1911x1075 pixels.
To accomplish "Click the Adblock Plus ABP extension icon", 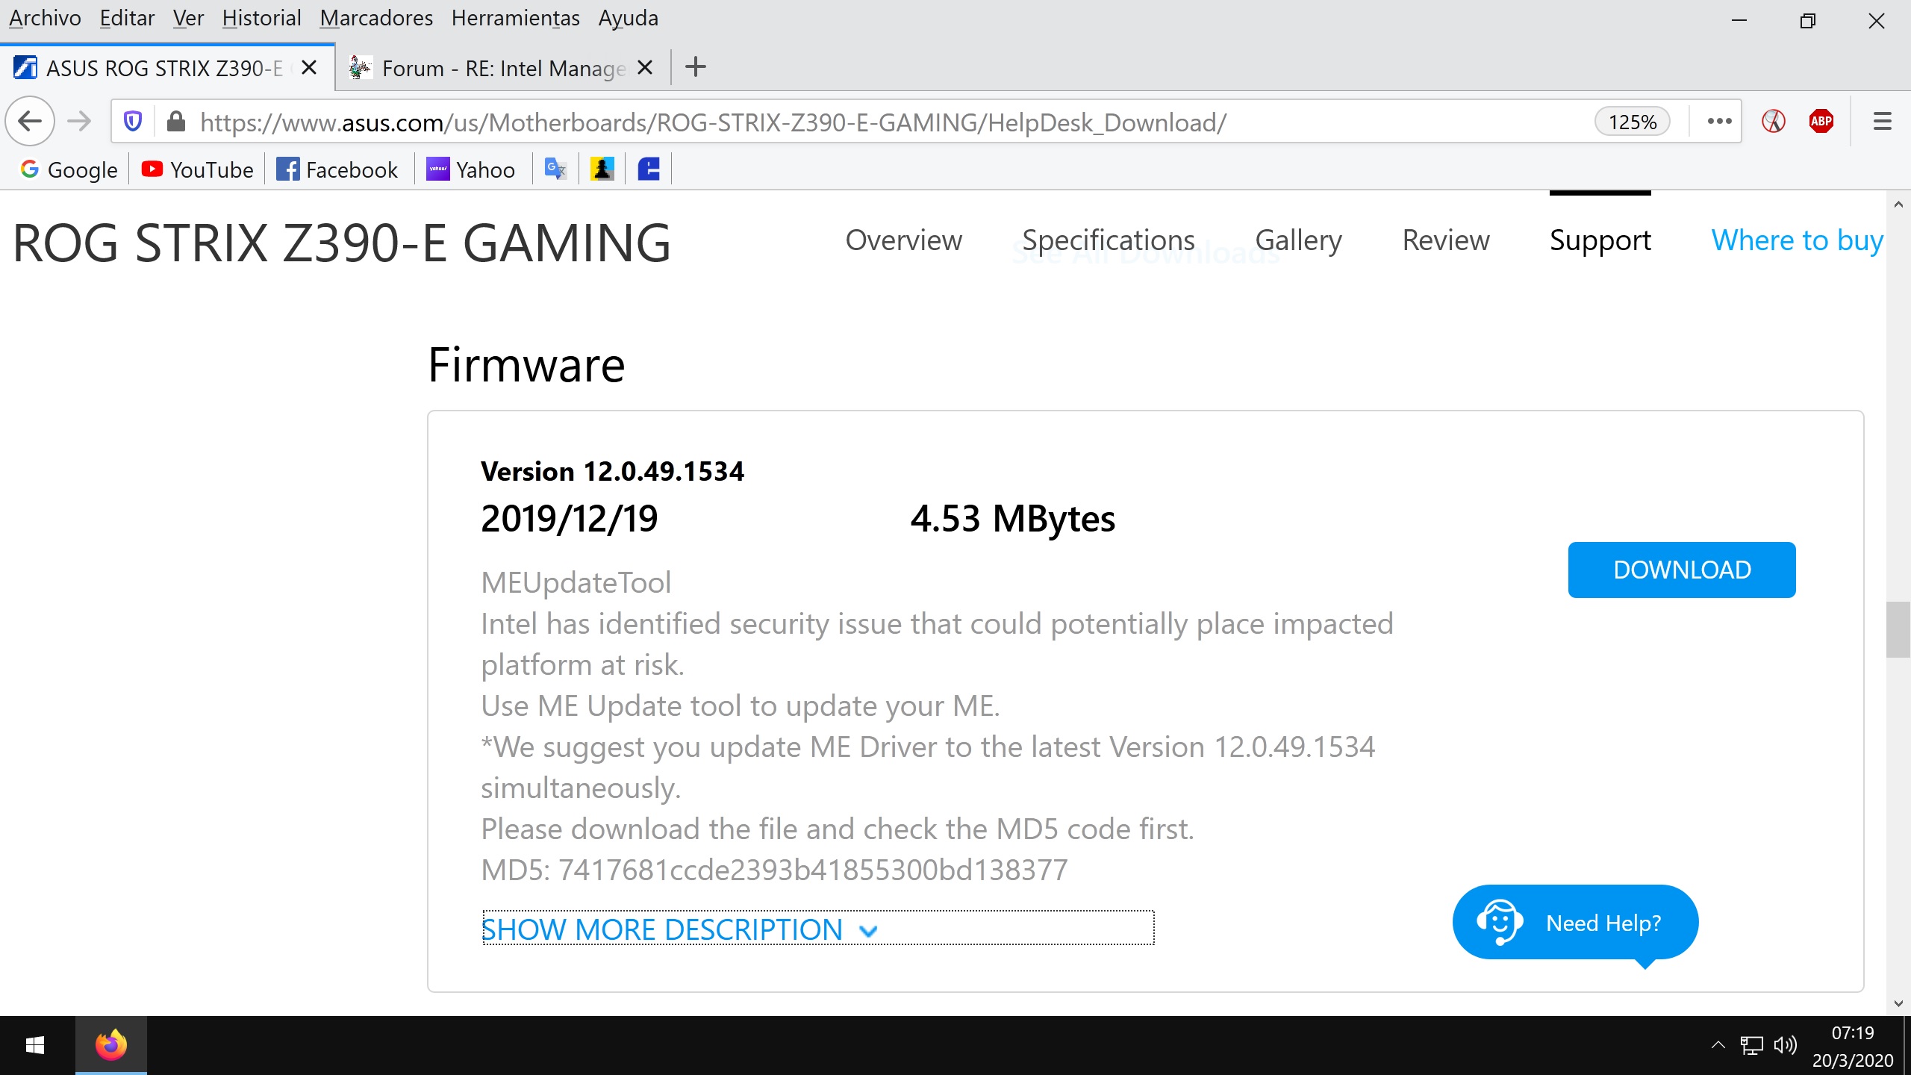I will [1821, 121].
